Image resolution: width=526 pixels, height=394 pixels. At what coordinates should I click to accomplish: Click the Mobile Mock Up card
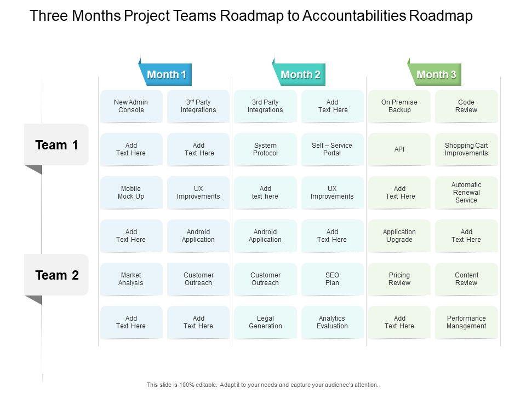[131, 193]
